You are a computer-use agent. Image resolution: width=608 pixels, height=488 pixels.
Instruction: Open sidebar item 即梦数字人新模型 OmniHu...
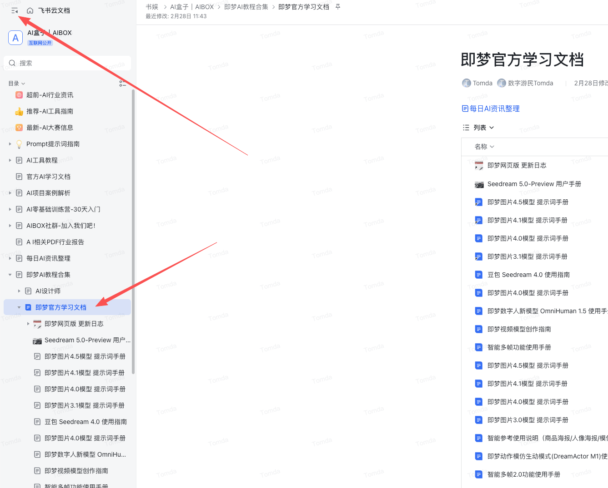pyautogui.click(x=85, y=454)
